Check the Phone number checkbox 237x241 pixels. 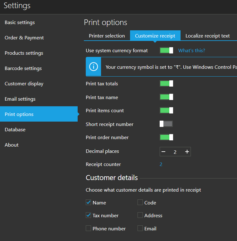point(88,228)
